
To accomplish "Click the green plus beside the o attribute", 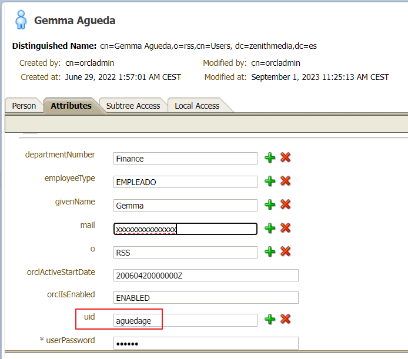I will (x=270, y=251).
